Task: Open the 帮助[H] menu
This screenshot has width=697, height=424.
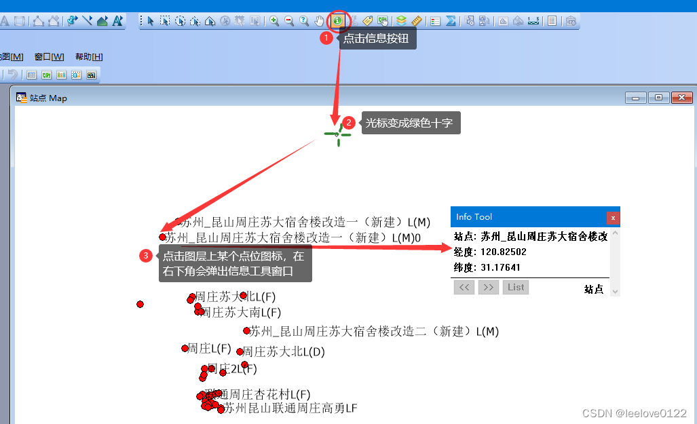Action: [x=88, y=56]
